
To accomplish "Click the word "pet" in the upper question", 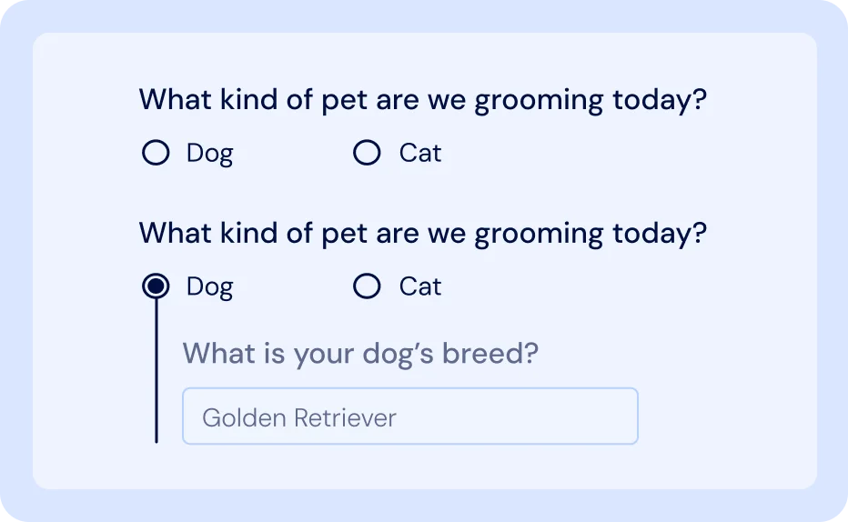I will click(x=343, y=101).
